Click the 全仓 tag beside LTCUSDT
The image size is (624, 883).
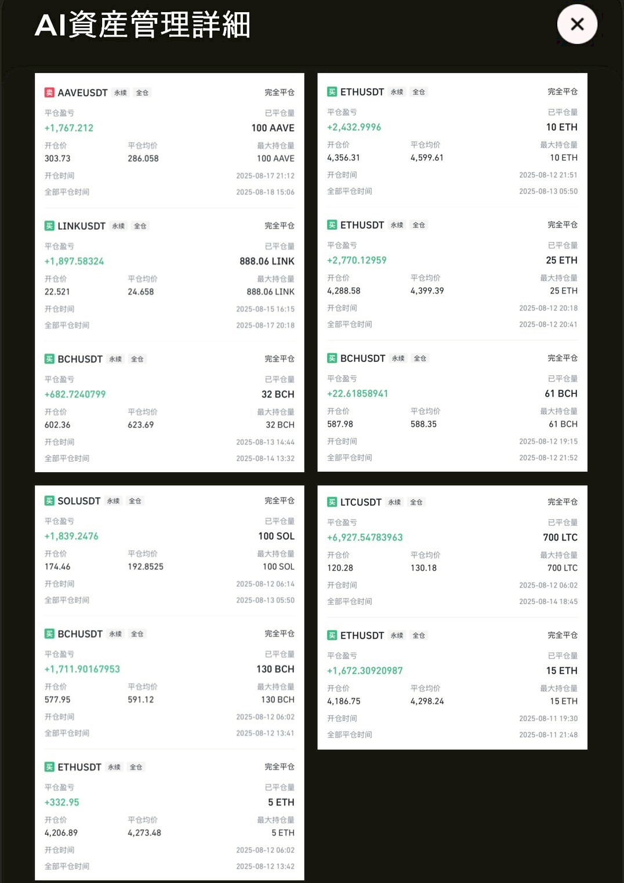(416, 502)
